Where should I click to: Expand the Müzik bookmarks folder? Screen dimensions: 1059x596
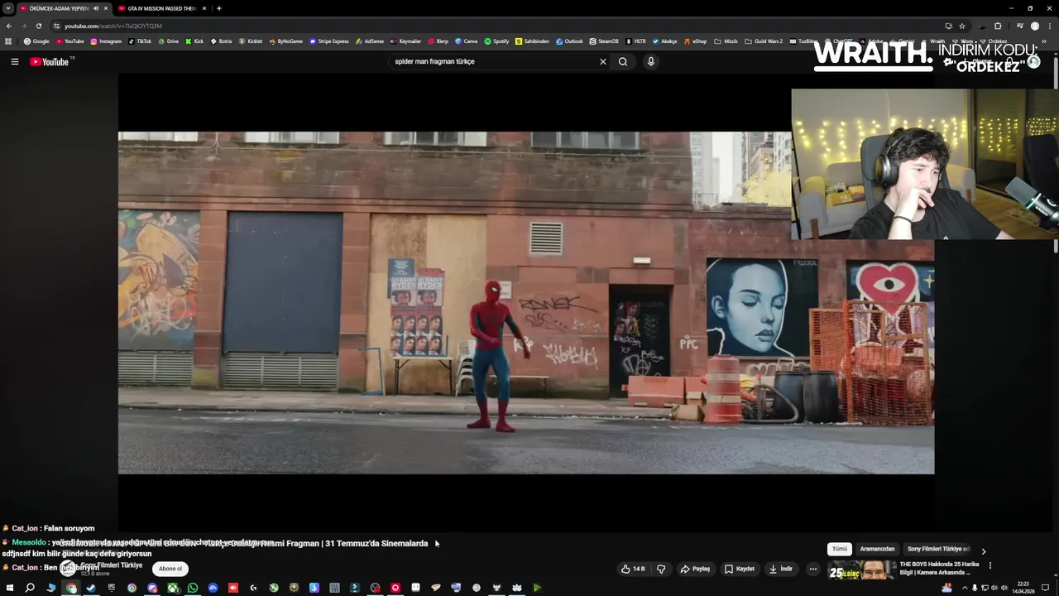726,41
